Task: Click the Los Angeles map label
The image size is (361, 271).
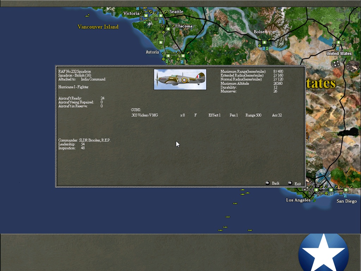Action: (298, 200)
